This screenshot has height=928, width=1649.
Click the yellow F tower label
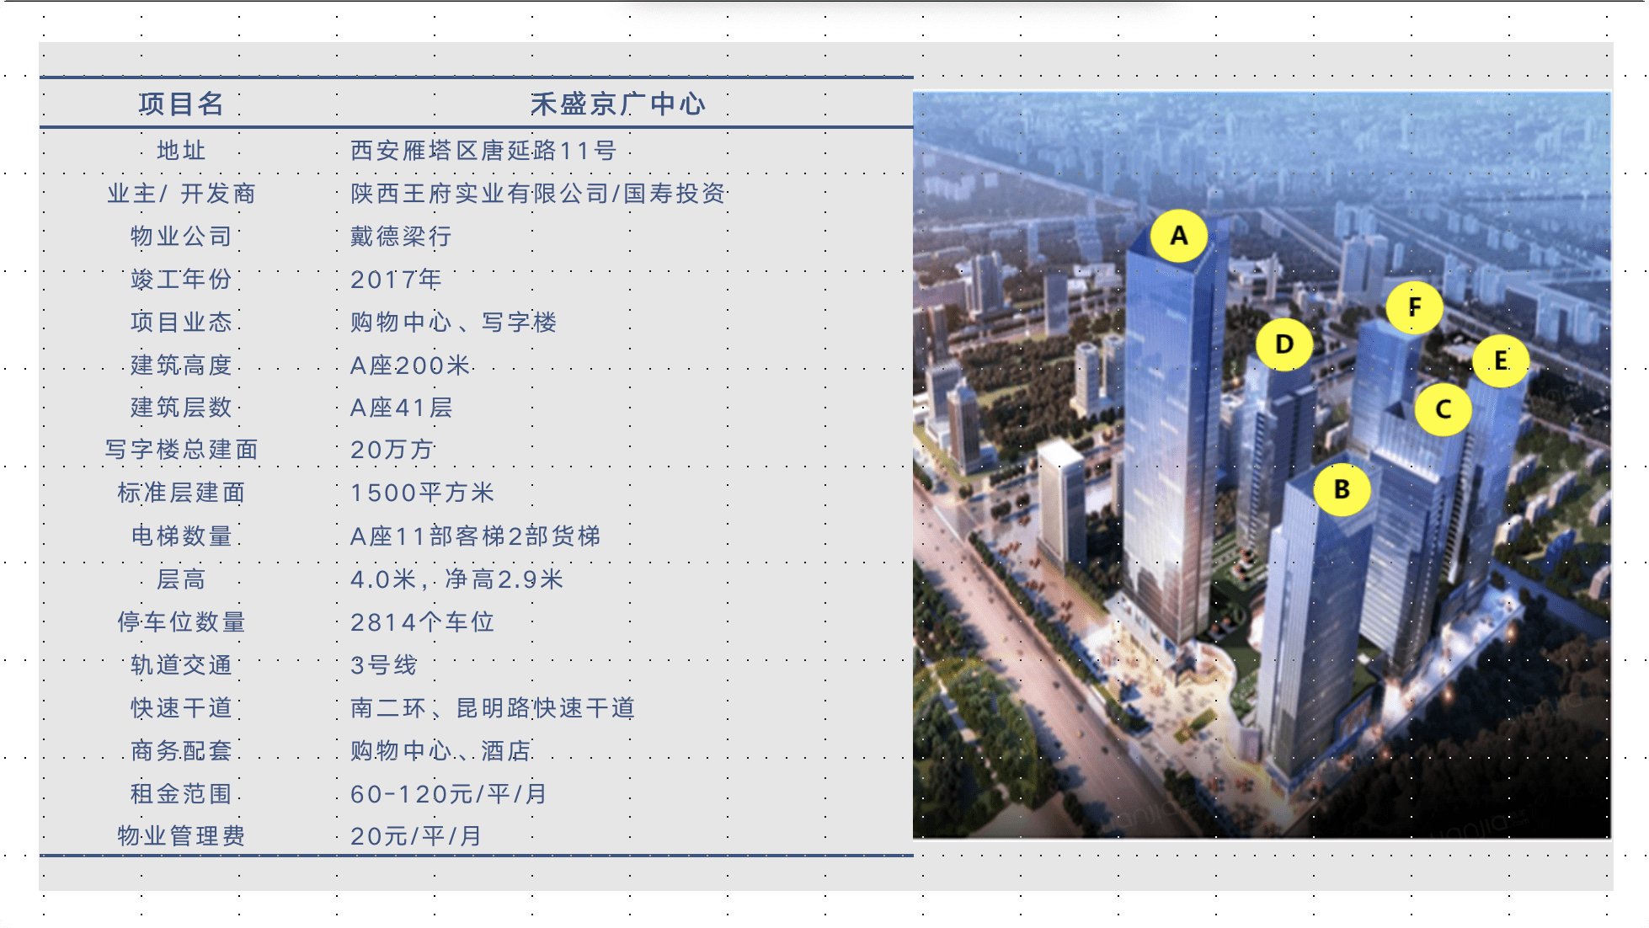point(1412,307)
